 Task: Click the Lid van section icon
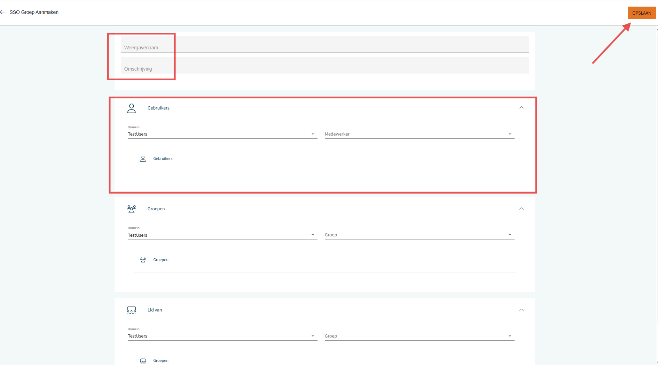tap(131, 310)
